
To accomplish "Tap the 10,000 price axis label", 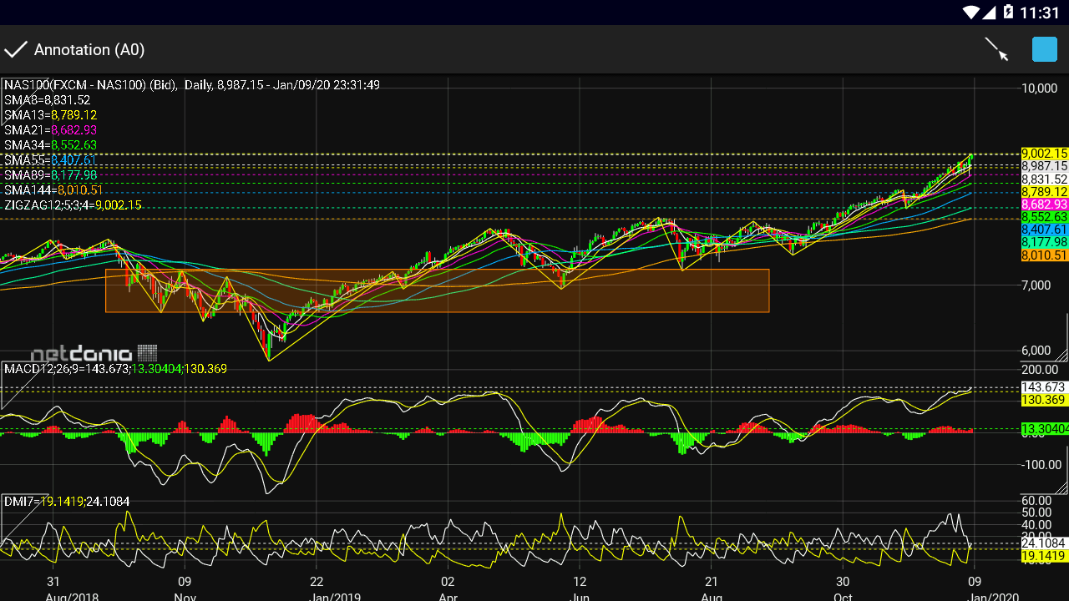I will 1040,88.
